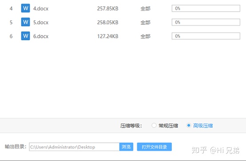Click the size value 127.24KB
The image size is (246, 161).
pyautogui.click(x=107, y=36)
